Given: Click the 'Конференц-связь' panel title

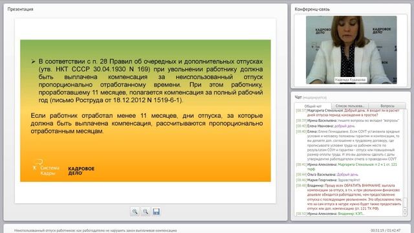Looking at the screenshot, I should 312,9.
